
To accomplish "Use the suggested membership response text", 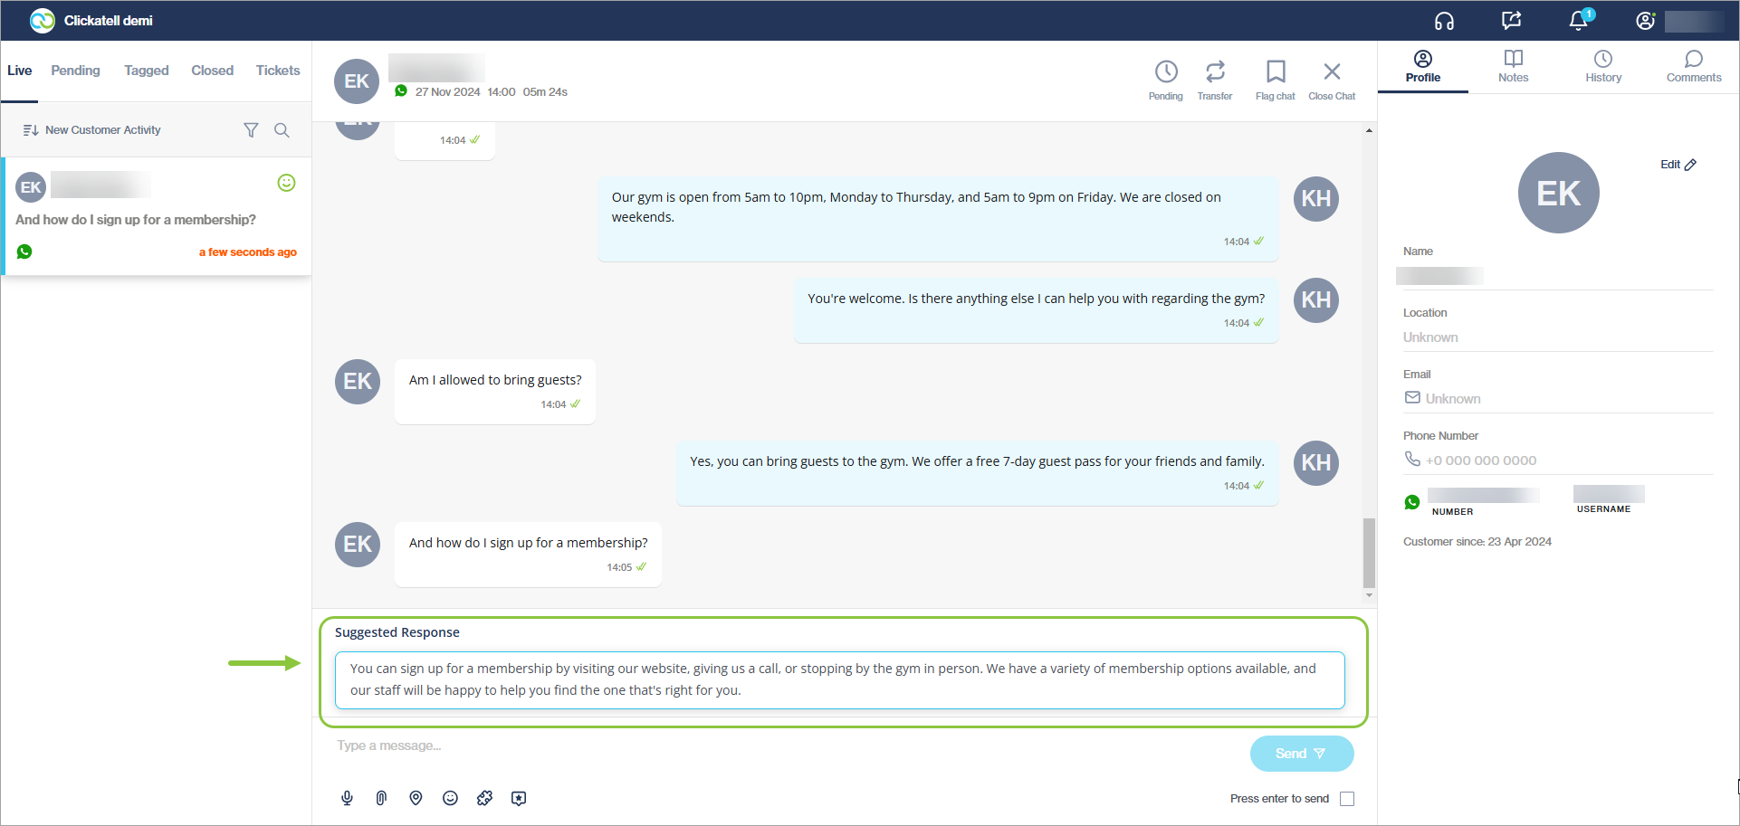I will pyautogui.click(x=839, y=679).
